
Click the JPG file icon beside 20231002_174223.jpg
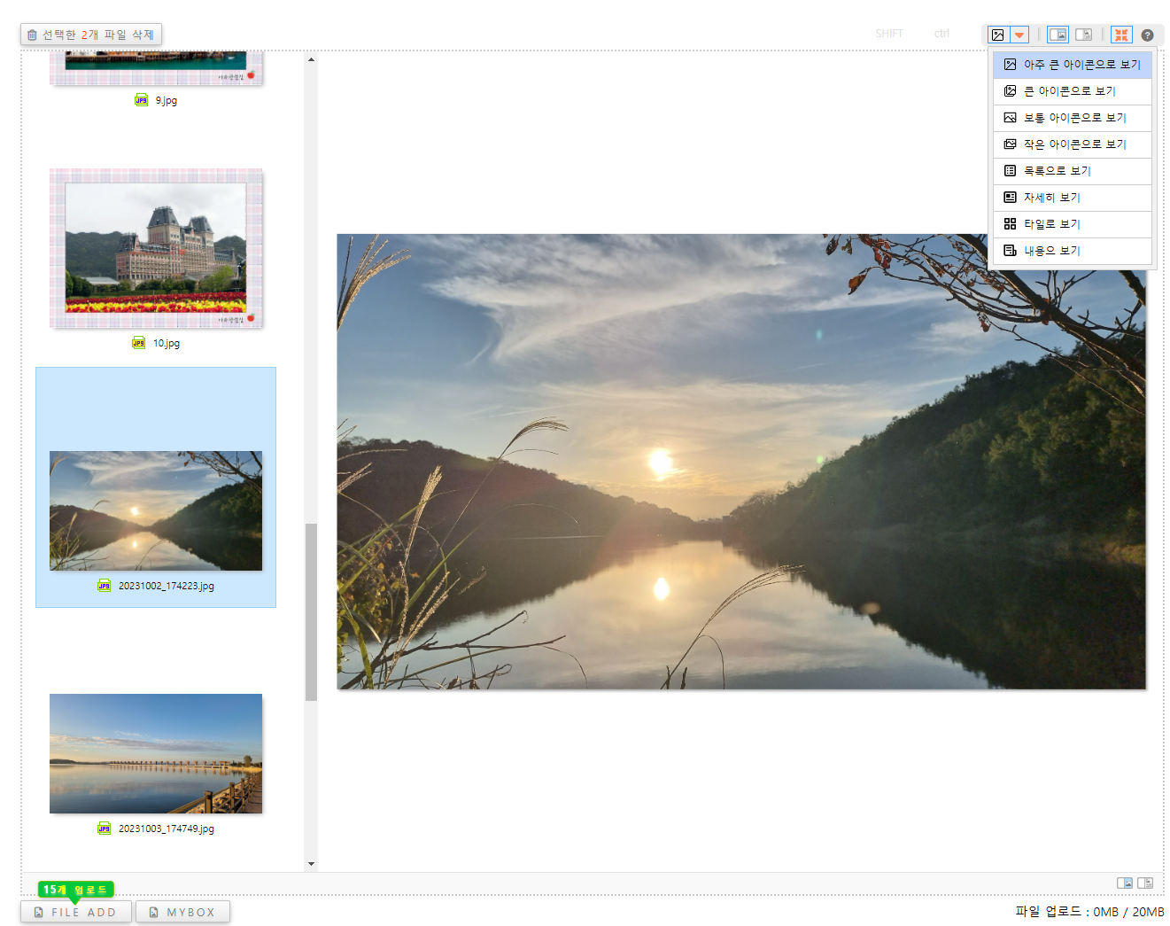(105, 586)
